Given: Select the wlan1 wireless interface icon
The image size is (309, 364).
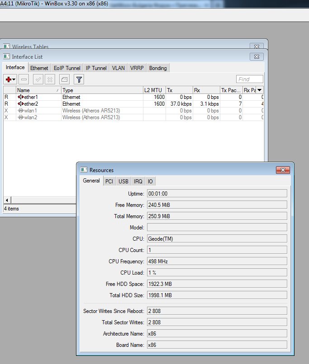Looking at the screenshot, I should tap(21, 111).
